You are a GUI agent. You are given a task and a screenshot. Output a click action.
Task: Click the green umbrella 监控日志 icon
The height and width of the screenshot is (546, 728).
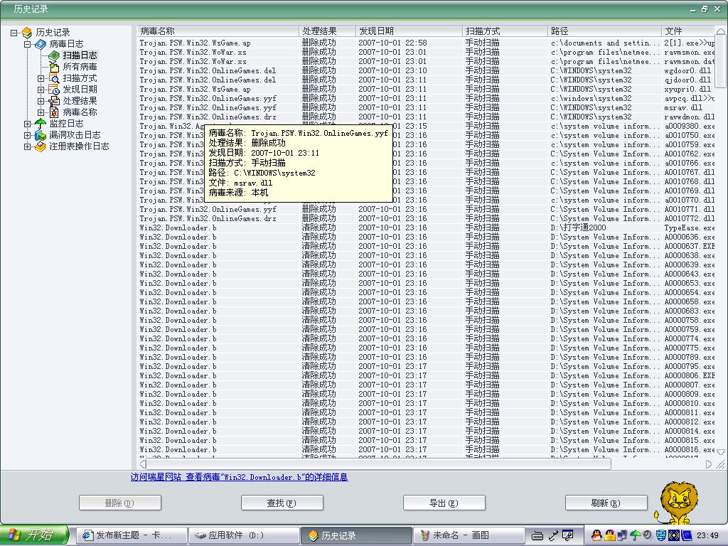pyautogui.click(x=41, y=124)
